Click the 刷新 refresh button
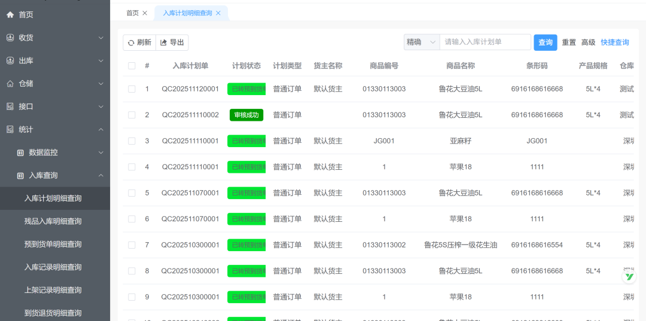Viewport: 646px width, 321px height. [139, 42]
